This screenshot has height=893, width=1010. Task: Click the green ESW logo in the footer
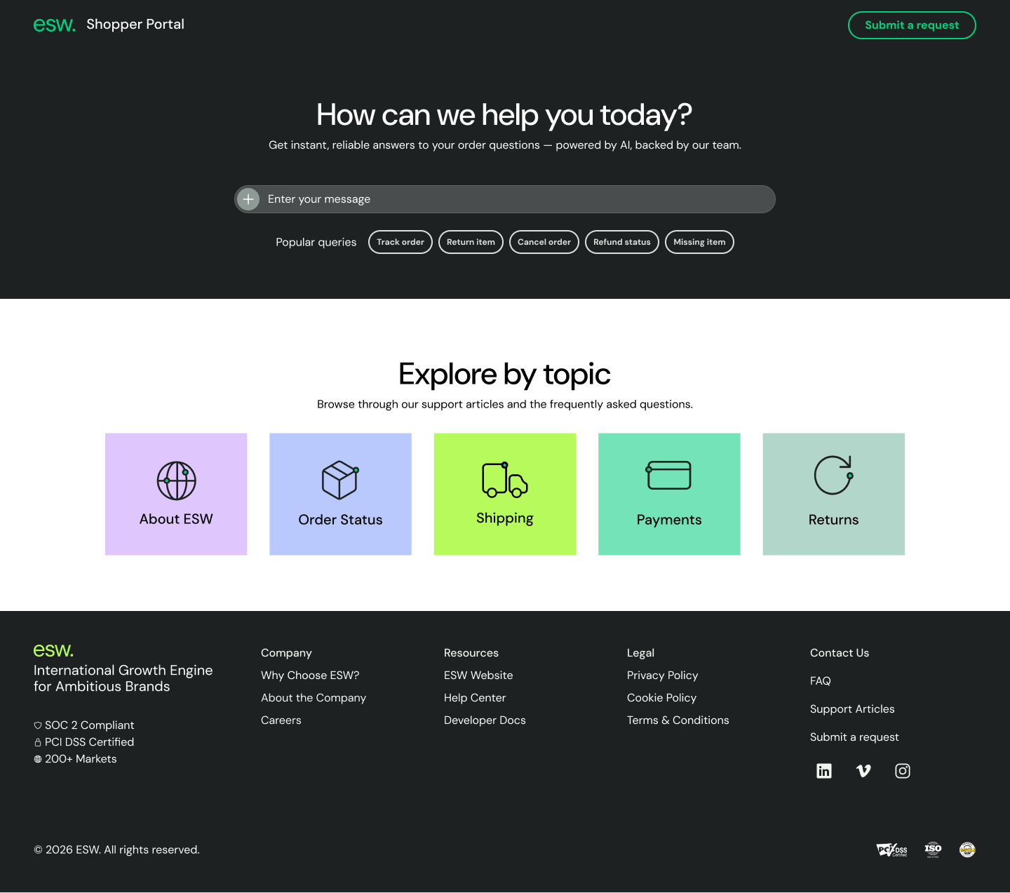[x=53, y=650]
